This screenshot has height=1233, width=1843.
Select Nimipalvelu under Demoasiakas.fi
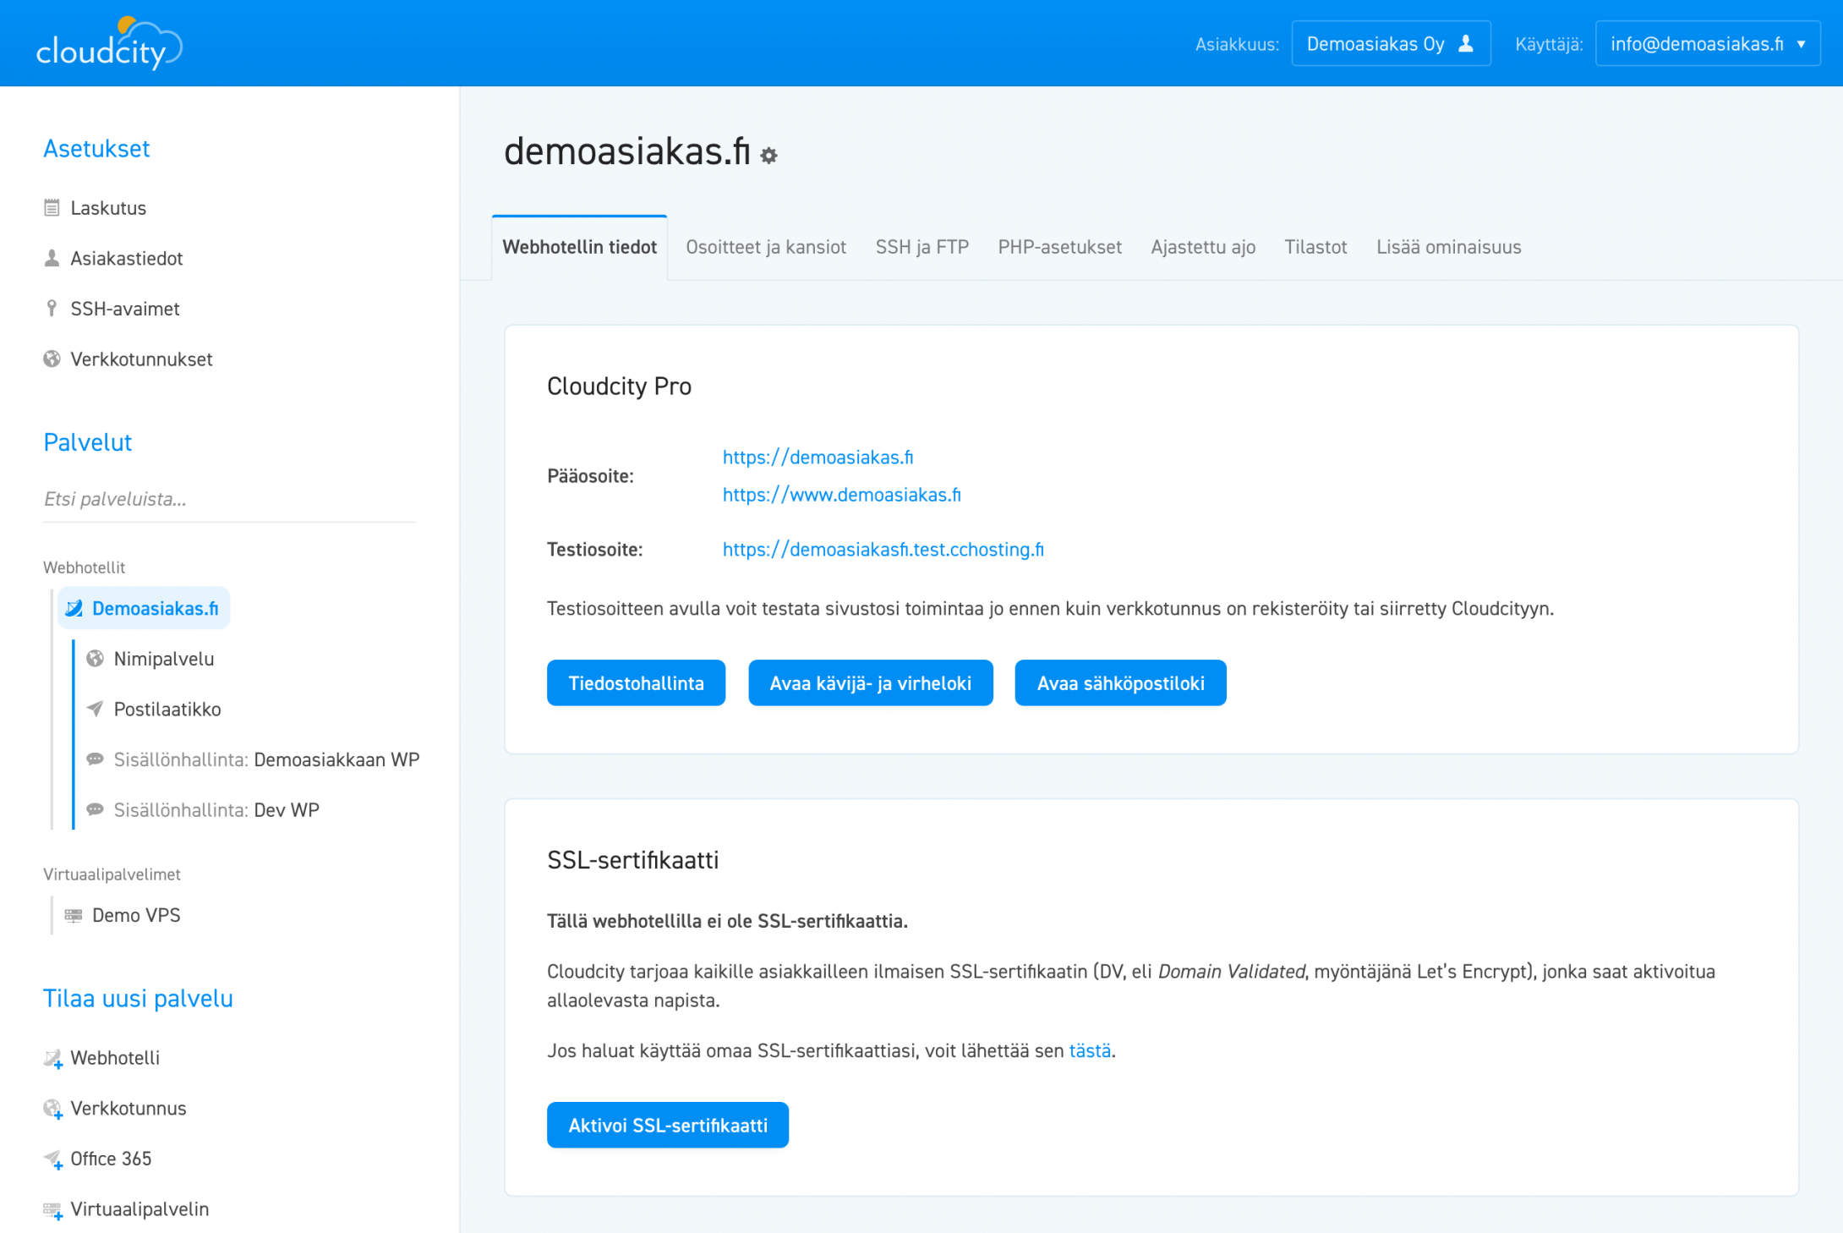click(164, 659)
